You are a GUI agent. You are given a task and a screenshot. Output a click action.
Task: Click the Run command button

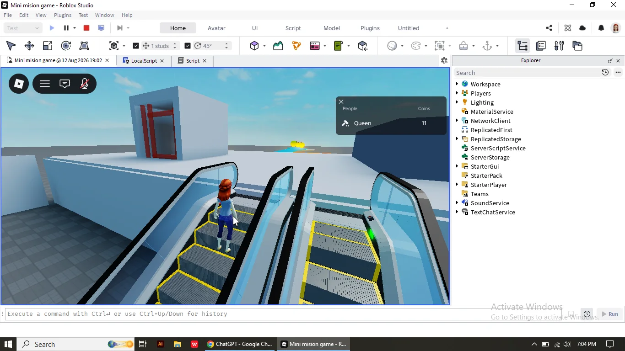610,314
